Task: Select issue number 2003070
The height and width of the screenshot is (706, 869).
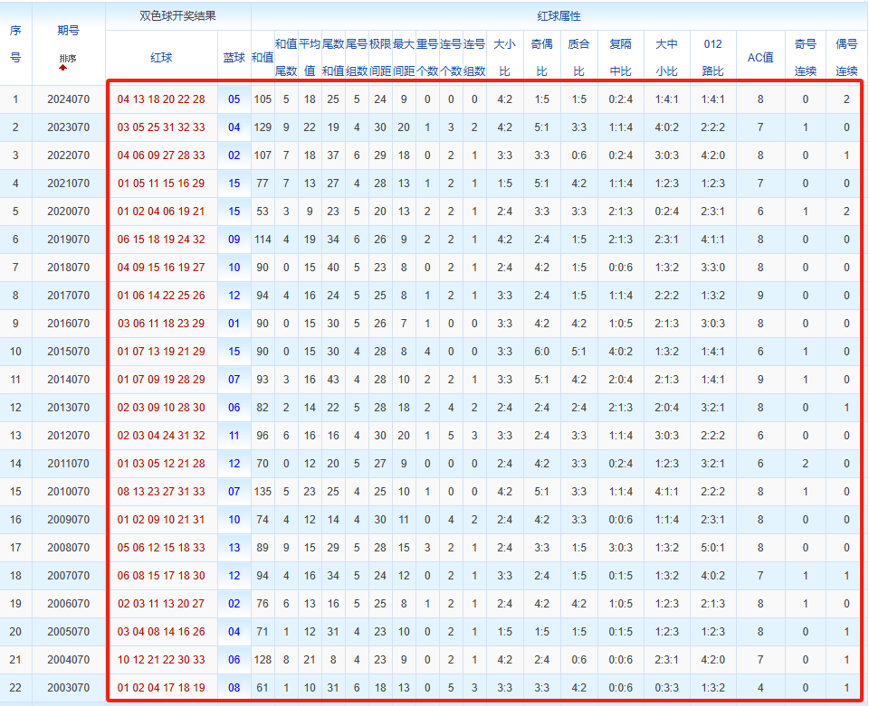Action: click(x=68, y=688)
